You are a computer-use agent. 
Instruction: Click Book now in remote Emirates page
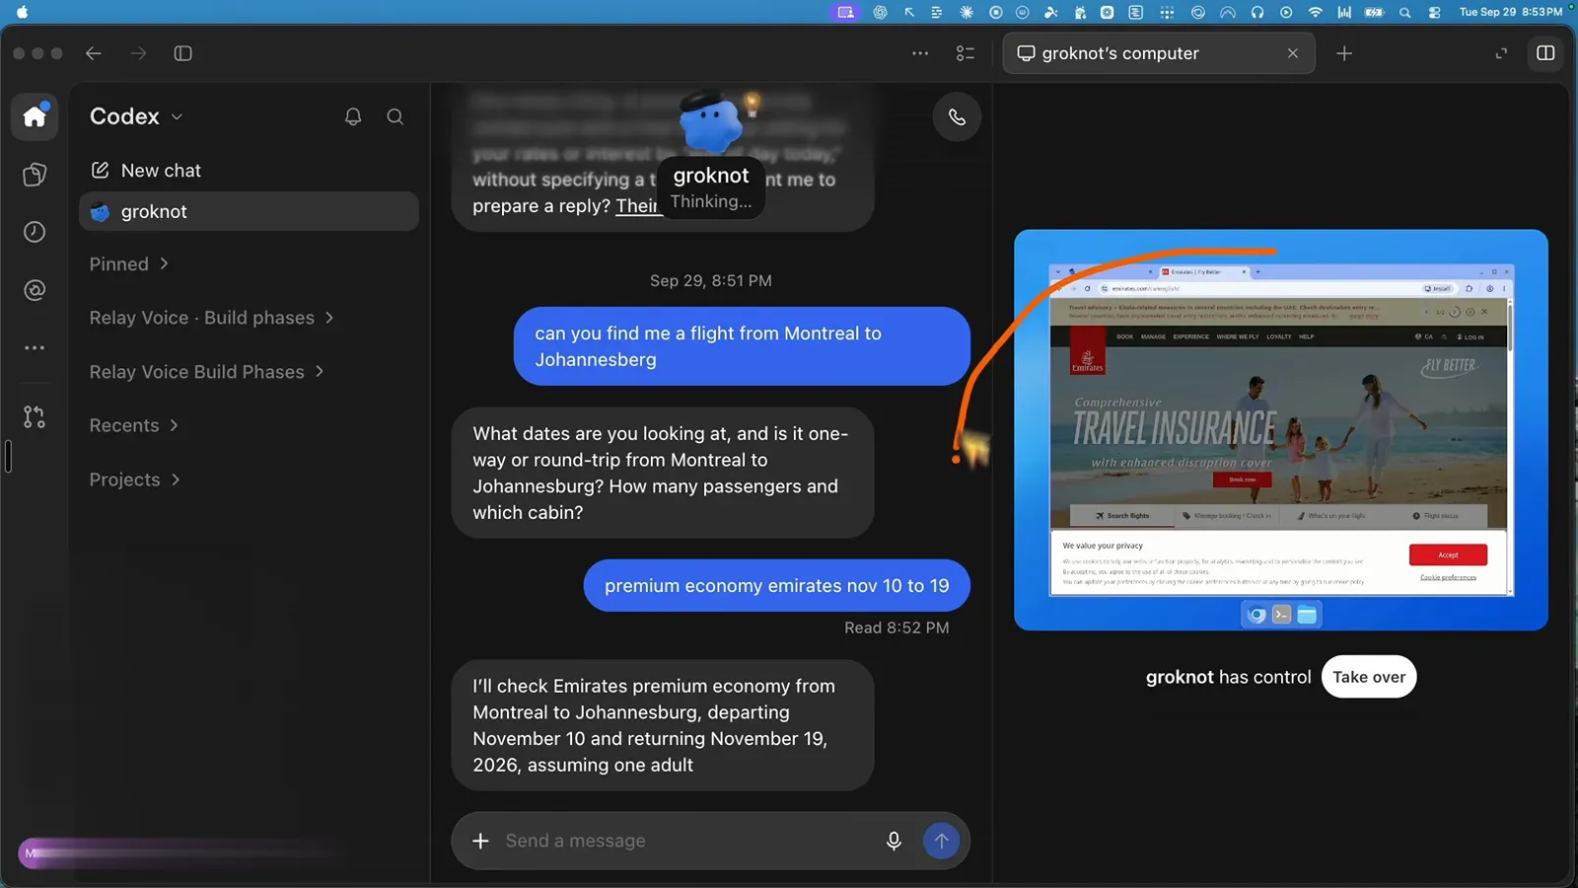(1242, 480)
